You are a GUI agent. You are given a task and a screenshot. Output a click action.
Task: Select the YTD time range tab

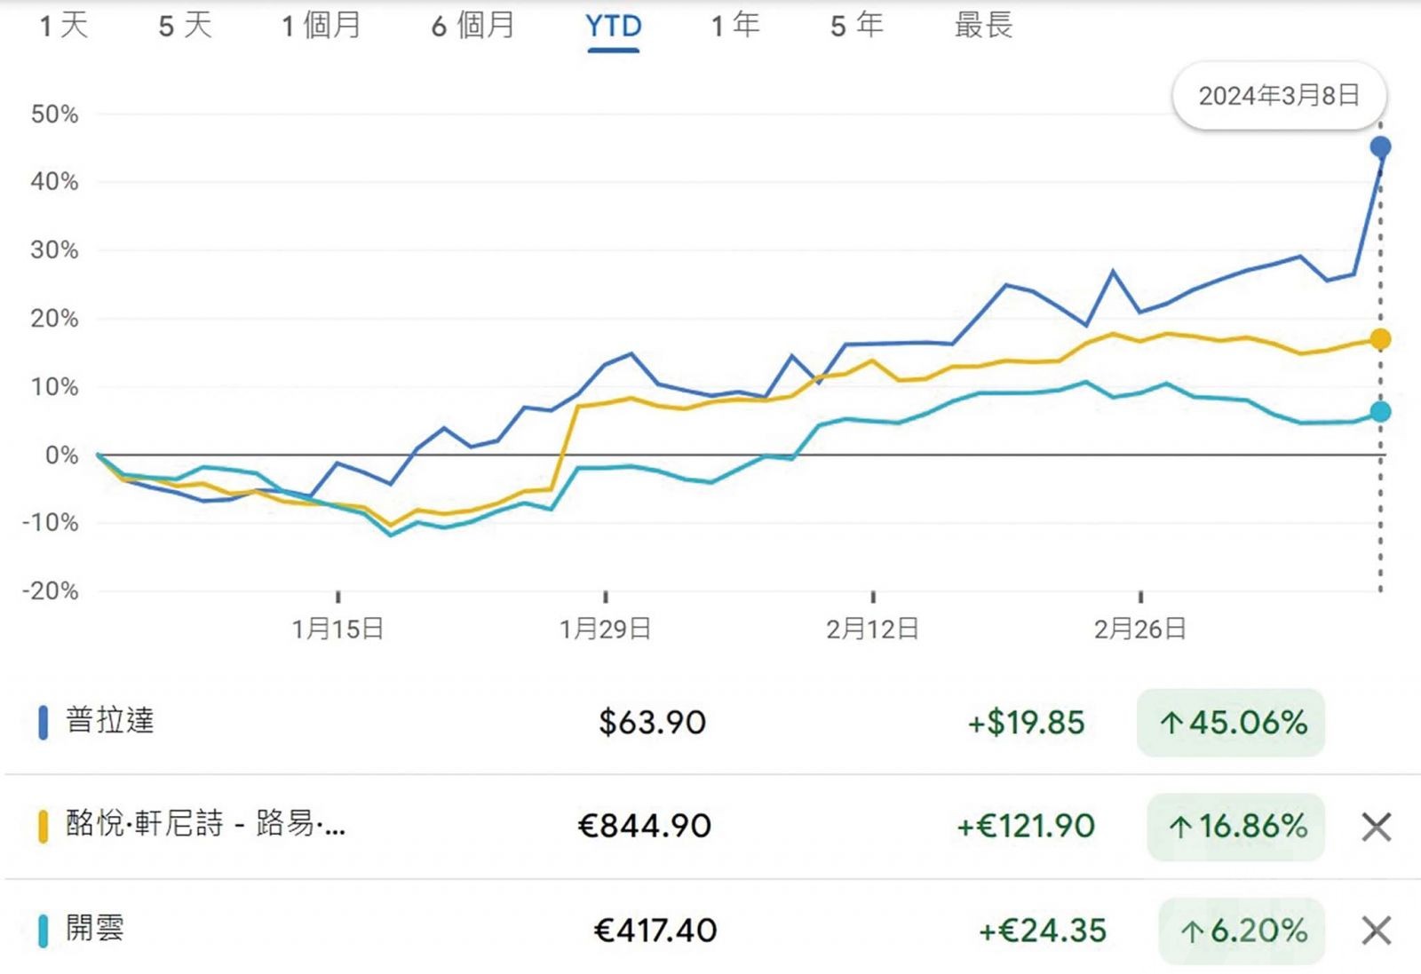click(613, 27)
